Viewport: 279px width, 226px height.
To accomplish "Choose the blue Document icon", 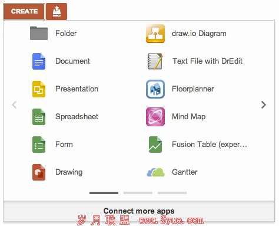I will 39,61.
